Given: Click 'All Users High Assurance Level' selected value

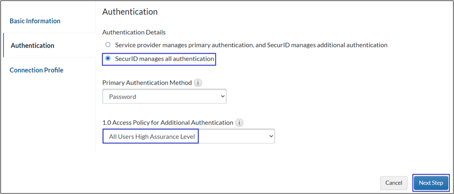Looking at the screenshot, I should tap(151, 136).
